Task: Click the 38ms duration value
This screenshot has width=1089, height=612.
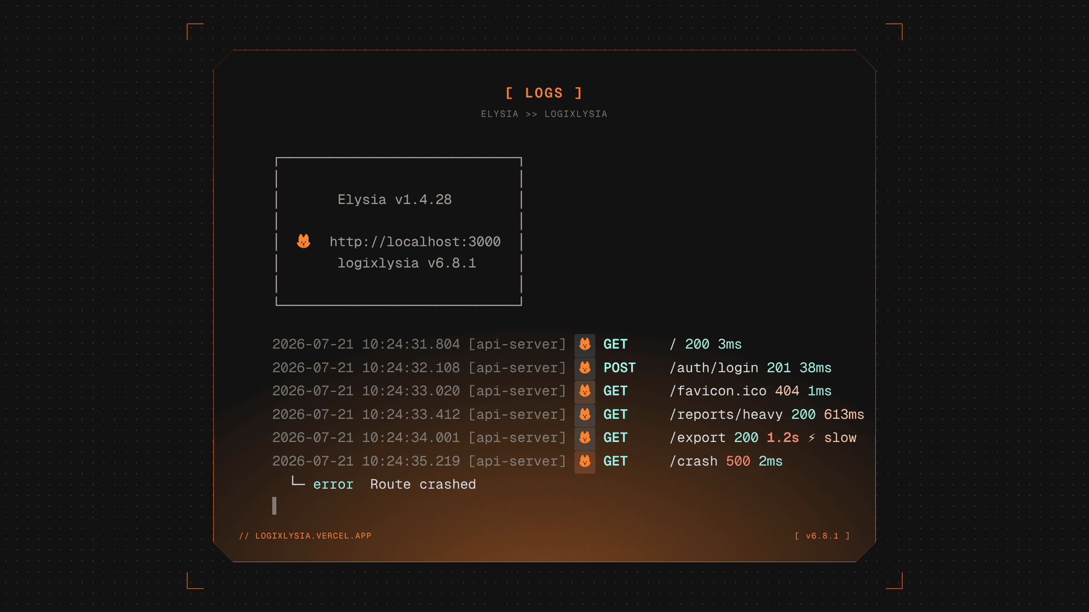Action: pyautogui.click(x=816, y=368)
